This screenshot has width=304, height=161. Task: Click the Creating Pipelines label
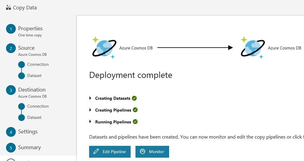[113, 110]
